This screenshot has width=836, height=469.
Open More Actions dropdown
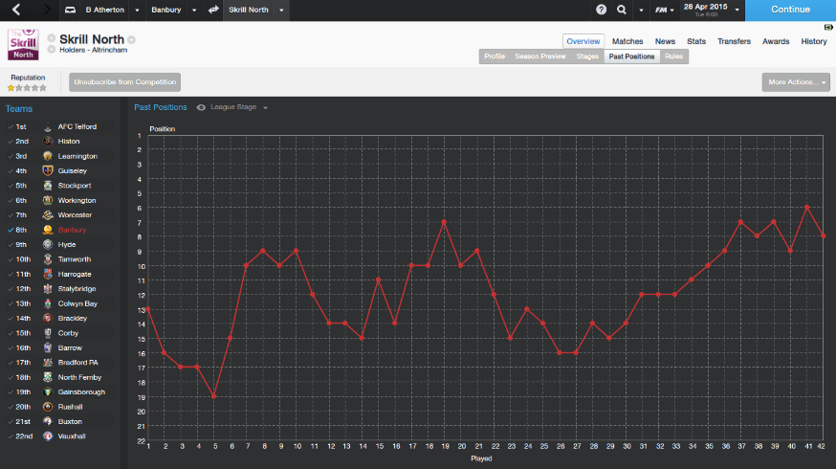796,82
